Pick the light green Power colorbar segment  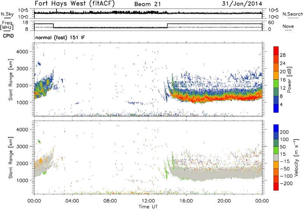[276, 84]
